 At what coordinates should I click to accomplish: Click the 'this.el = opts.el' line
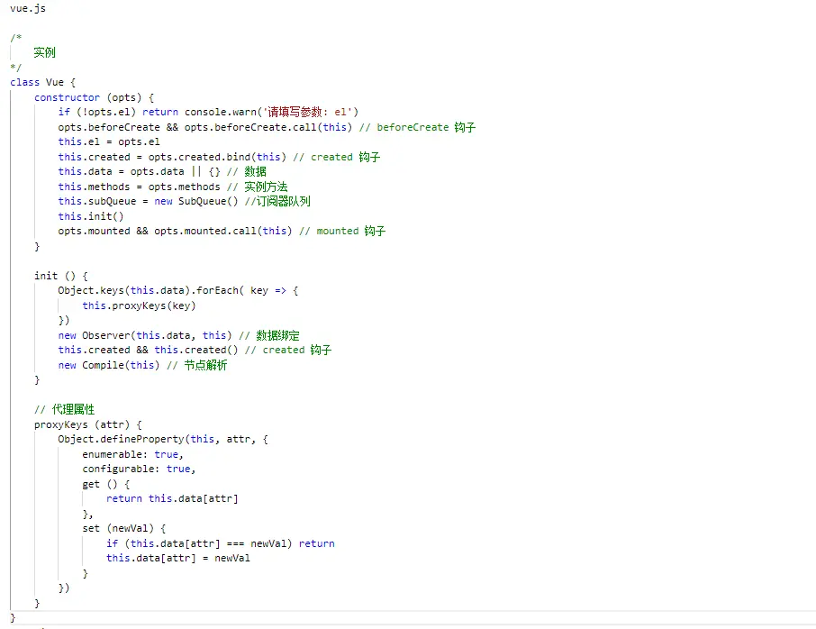(x=109, y=141)
